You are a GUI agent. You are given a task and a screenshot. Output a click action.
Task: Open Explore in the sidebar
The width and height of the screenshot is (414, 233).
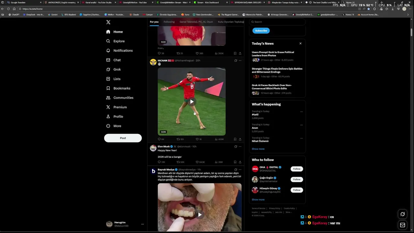point(115,41)
